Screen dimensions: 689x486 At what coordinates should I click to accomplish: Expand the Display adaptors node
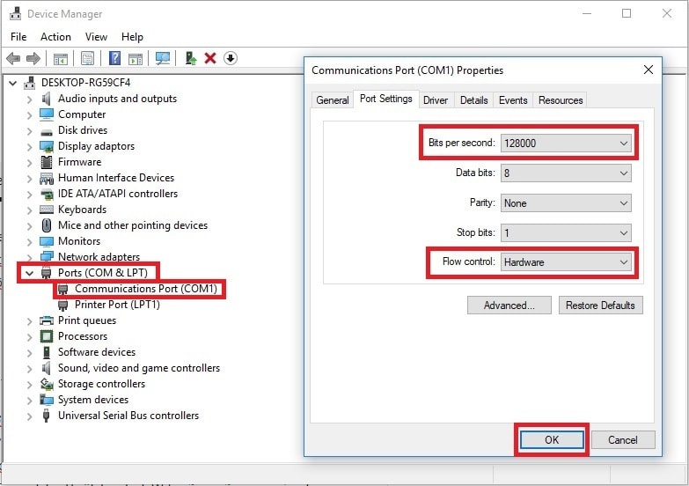click(x=29, y=146)
